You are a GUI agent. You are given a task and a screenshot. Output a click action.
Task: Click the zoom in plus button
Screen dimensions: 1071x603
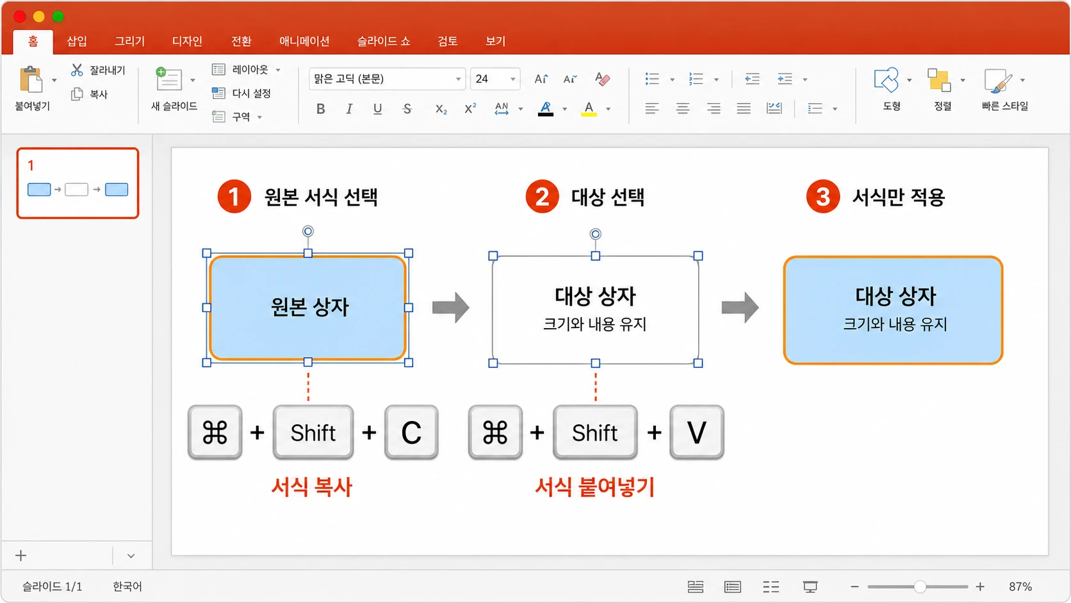[980, 586]
